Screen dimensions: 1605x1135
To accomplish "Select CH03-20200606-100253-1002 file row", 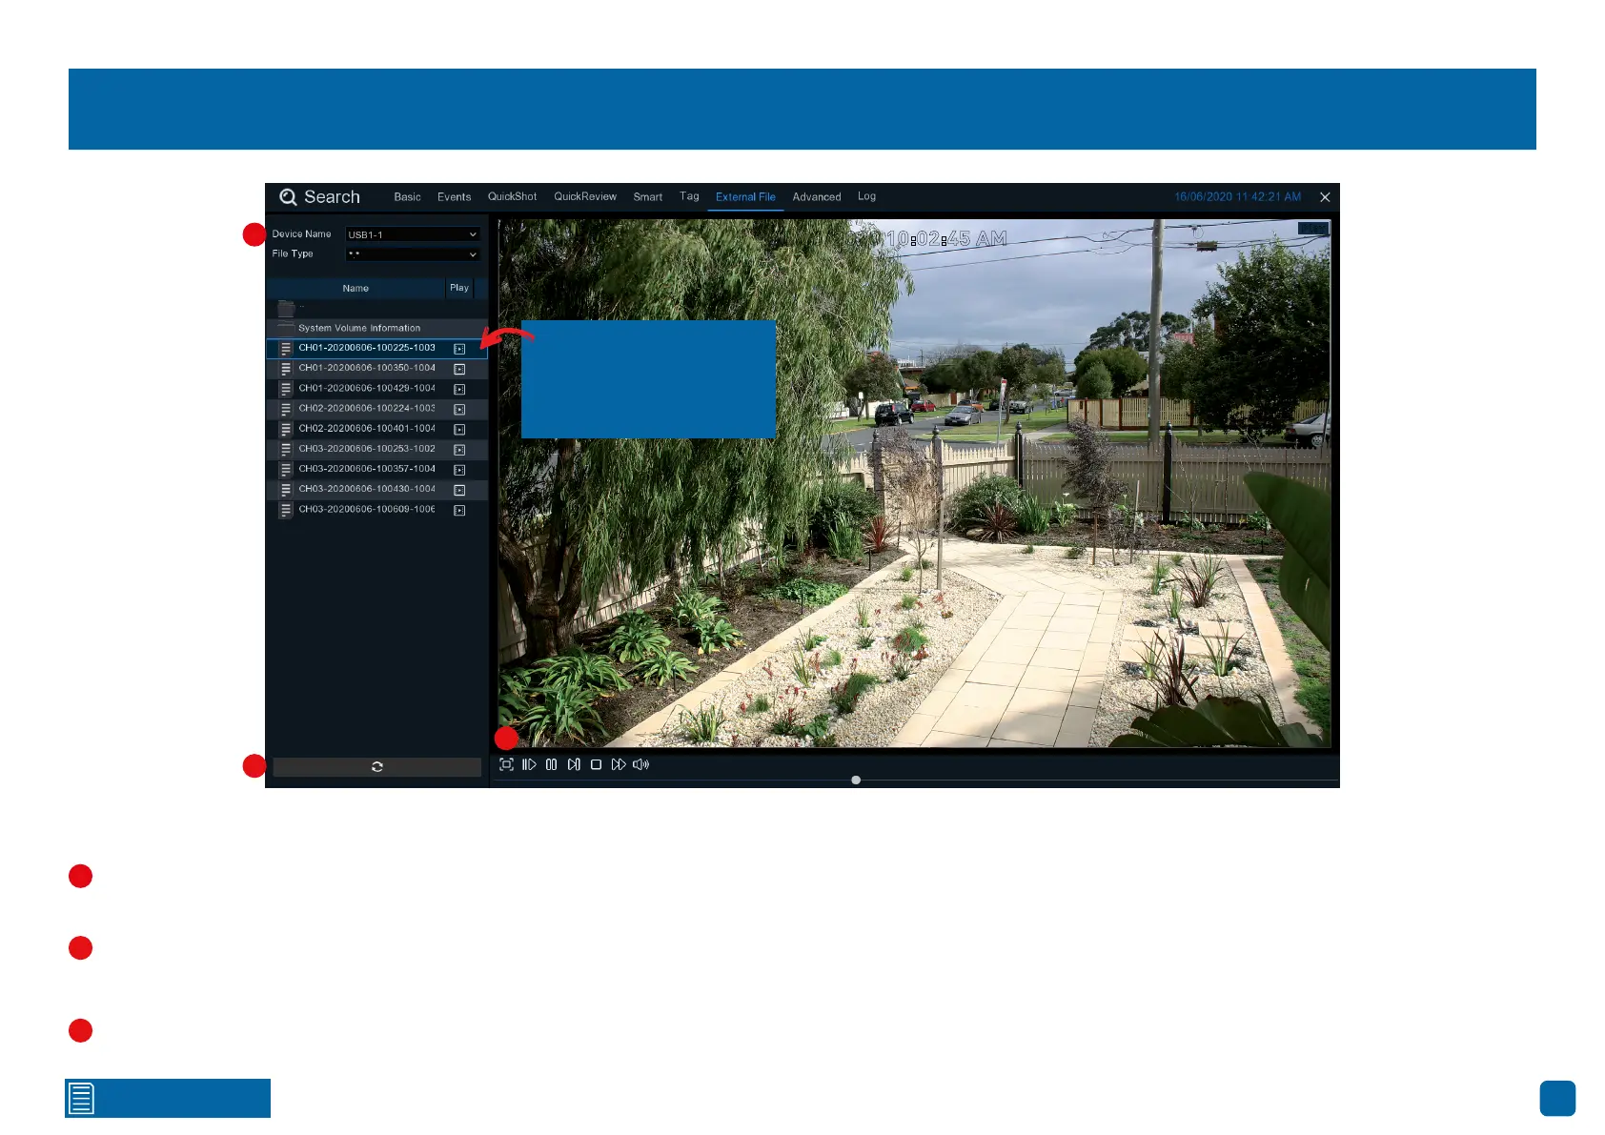I will [366, 449].
